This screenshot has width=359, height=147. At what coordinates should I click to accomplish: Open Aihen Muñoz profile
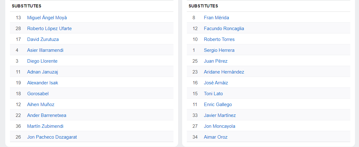[41, 105]
